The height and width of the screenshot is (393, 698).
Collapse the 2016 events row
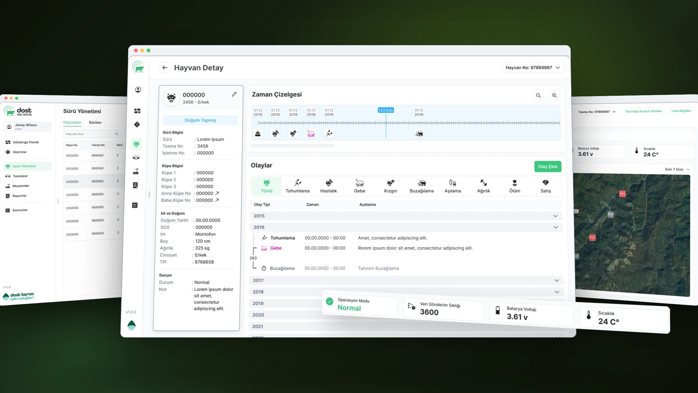click(x=406, y=227)
